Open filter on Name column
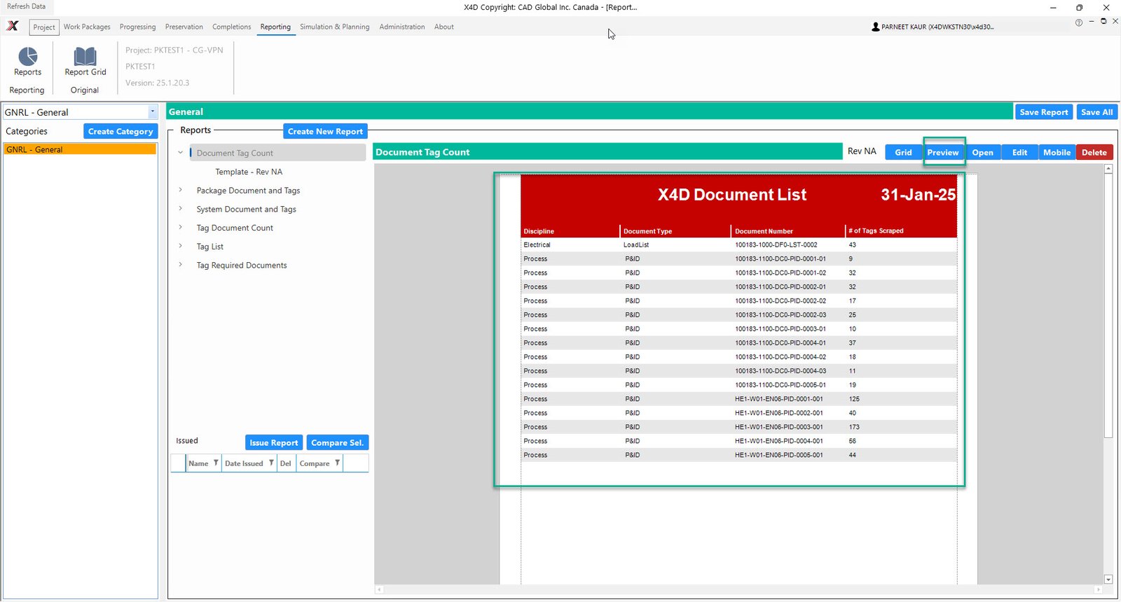 point(216,463)
